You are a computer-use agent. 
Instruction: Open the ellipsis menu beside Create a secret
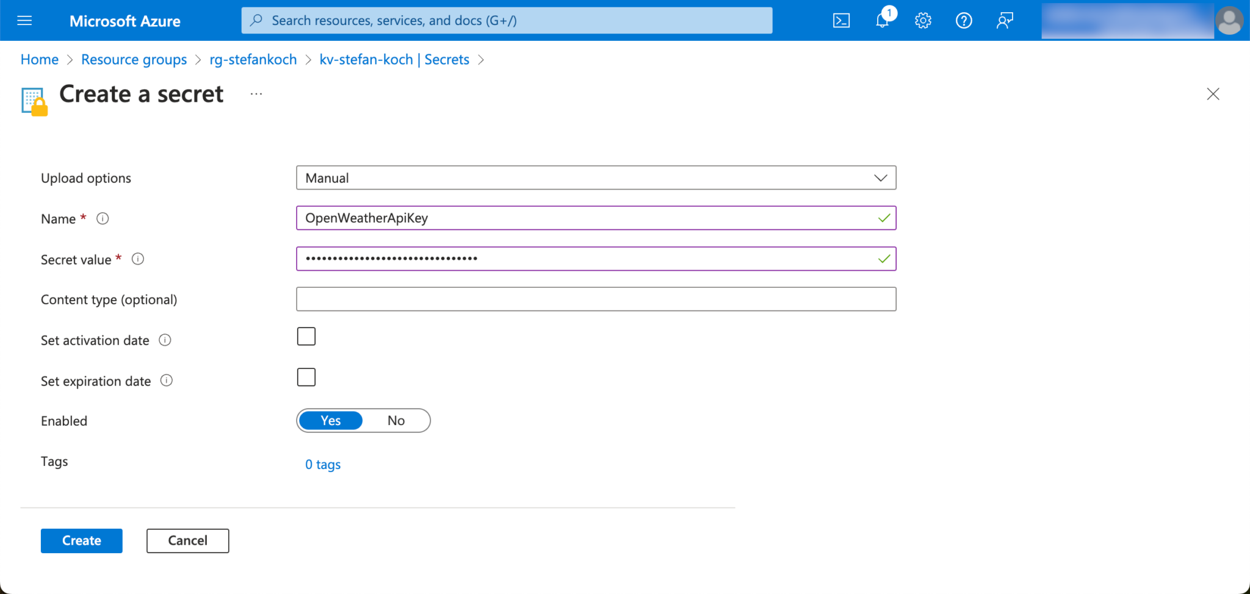point(256,94)
